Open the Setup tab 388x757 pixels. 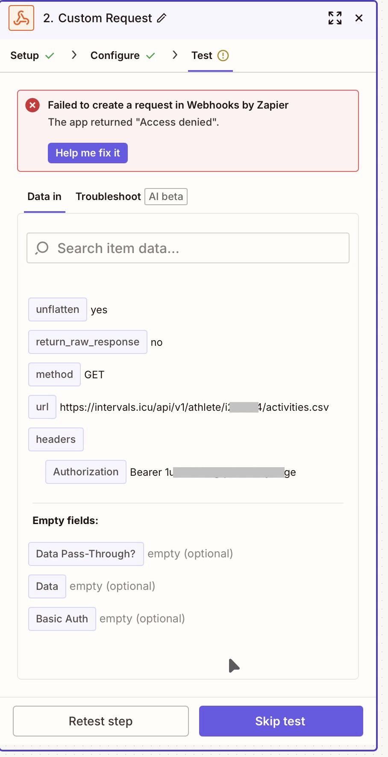click(x=25, y=56)
